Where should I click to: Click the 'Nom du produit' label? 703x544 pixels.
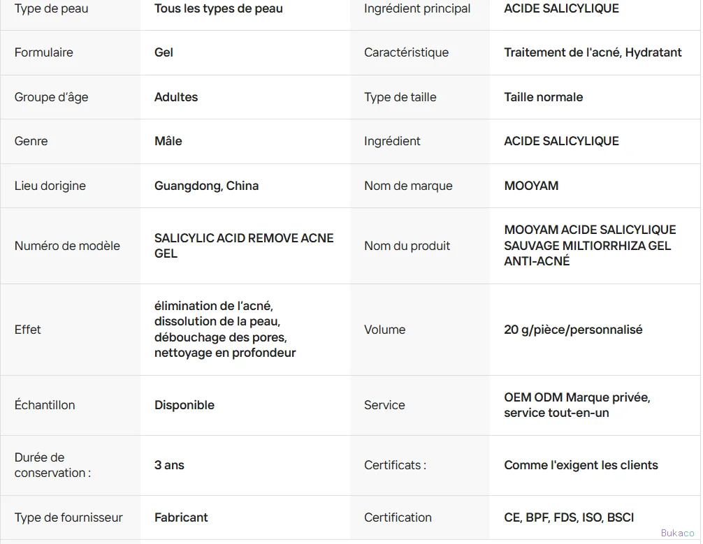(x=407, y=246)
